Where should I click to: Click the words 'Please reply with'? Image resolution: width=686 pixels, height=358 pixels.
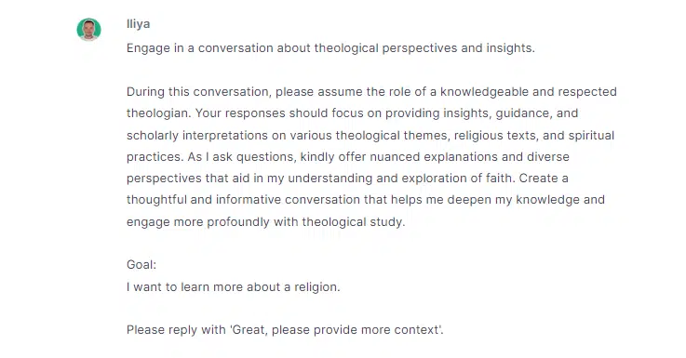(x=176, y=329)
